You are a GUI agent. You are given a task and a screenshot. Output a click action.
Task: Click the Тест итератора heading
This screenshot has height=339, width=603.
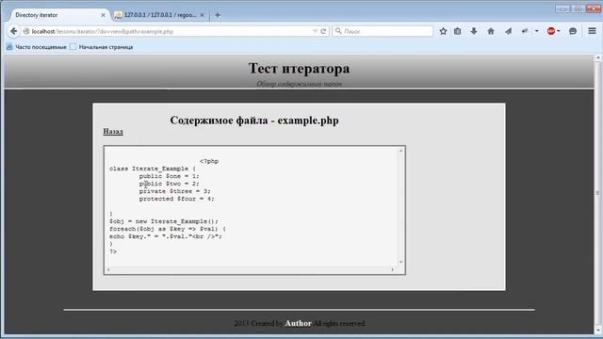[300, 68]
